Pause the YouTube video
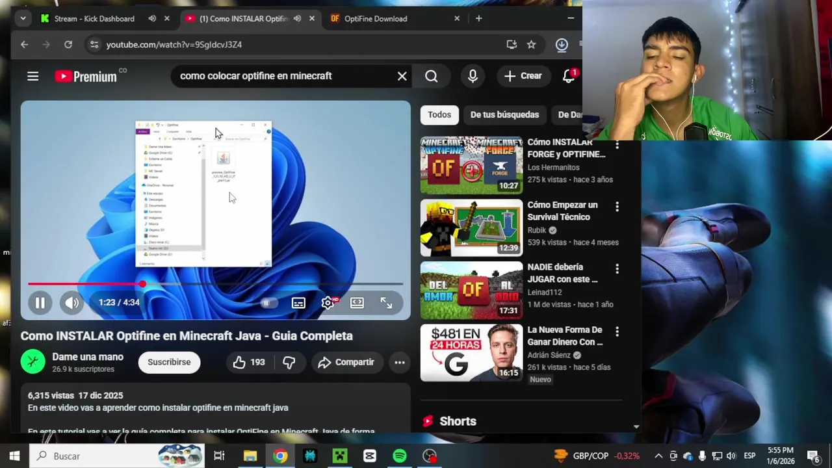The image size is (832, 468). point(40,303)
